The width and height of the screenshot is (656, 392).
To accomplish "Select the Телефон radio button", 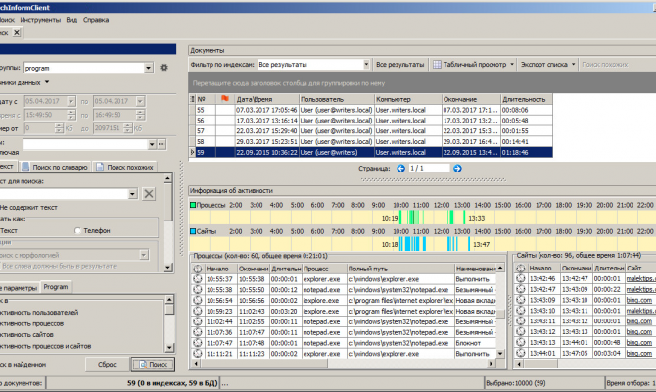I will [x=78, y=230].
